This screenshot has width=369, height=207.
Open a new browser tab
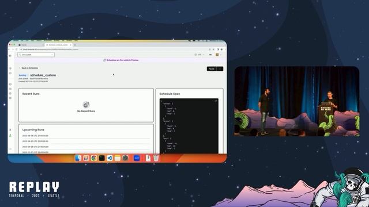(x=75, y=45)
